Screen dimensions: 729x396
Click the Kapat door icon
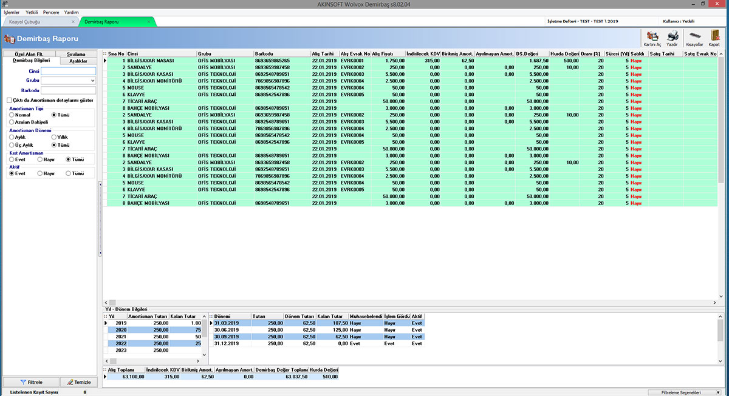click(x=714, y=38)
